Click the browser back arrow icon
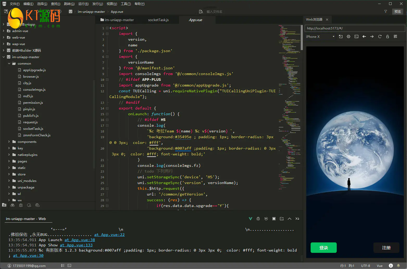Viewport: 407px width, 269px height. [364, 37]
